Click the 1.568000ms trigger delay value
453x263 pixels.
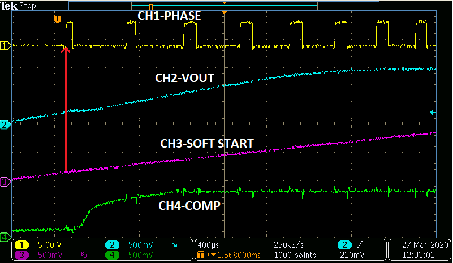coord(239,255)
